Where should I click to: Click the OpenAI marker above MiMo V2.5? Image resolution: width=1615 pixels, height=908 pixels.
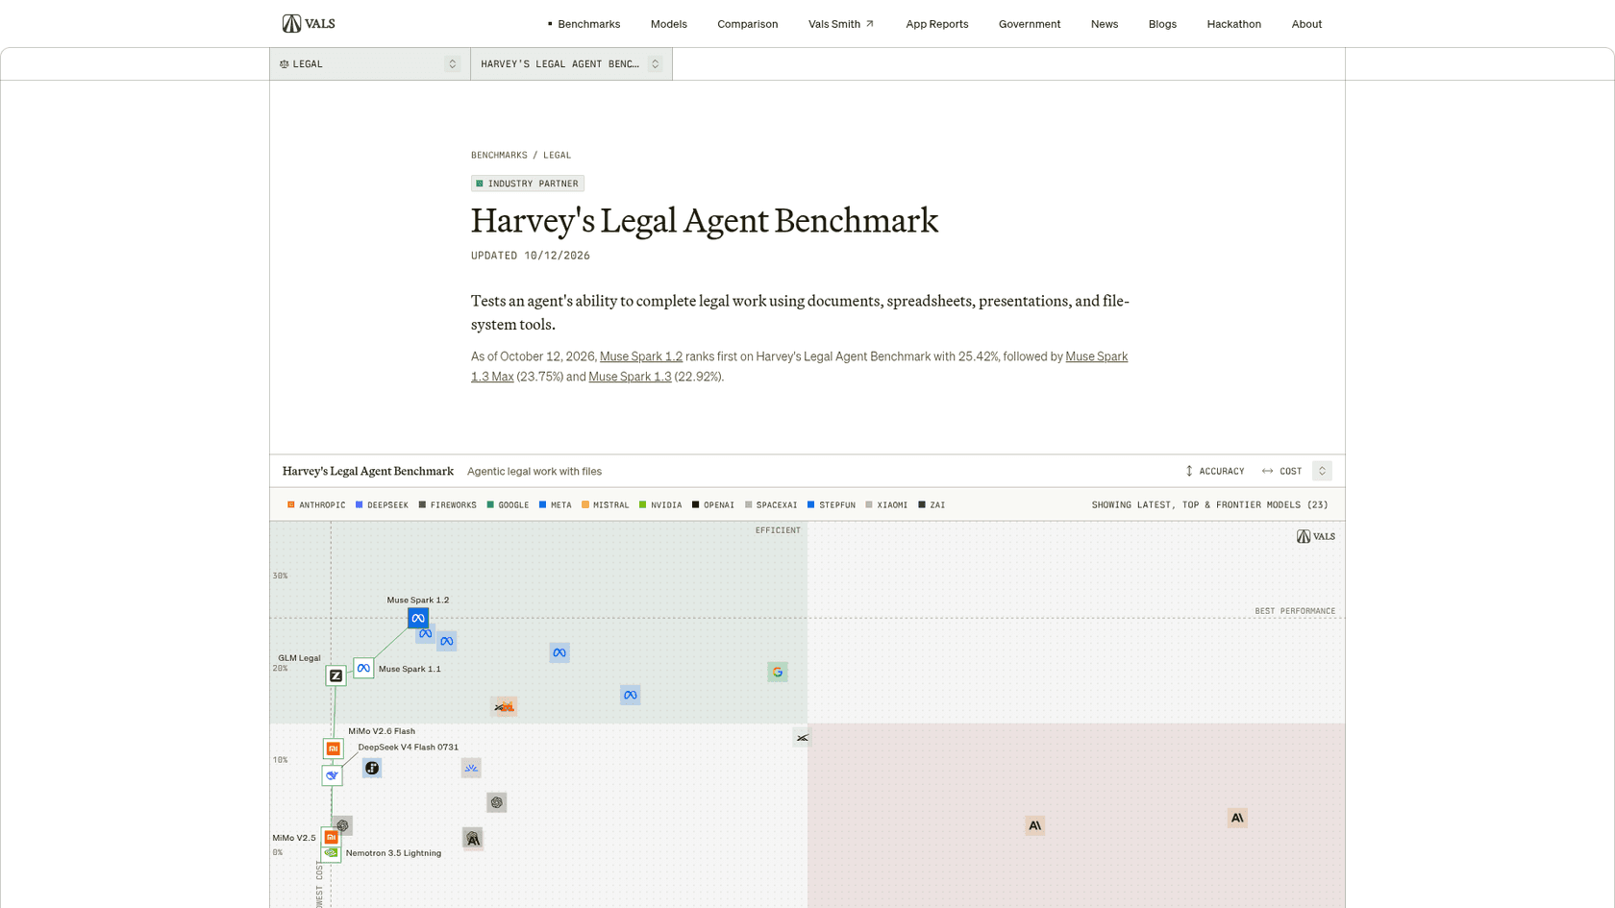[342, 825]
